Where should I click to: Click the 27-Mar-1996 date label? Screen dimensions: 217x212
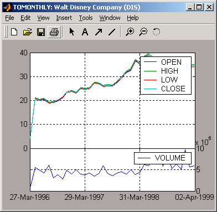(29, 197)
